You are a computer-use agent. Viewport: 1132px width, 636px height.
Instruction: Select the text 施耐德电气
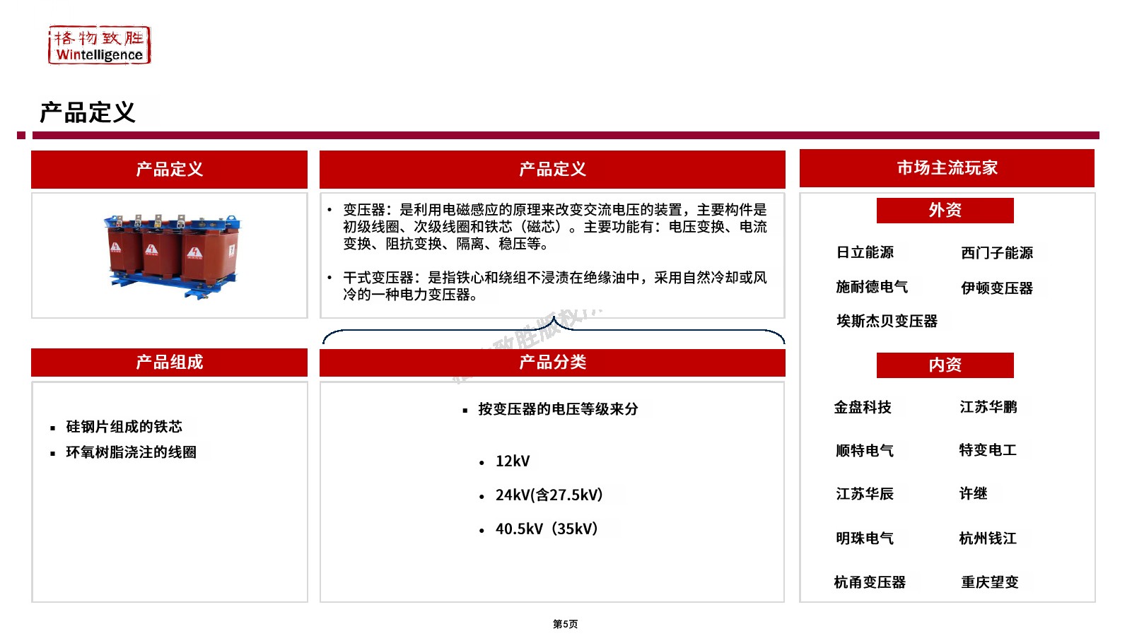coord(872,287)
